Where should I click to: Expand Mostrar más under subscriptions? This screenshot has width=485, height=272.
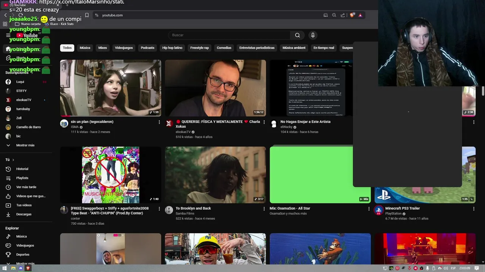click(26, 145)
